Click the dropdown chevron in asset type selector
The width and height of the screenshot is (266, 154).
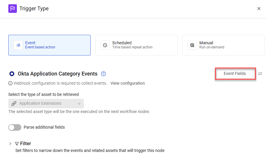click(x=79, y=104)
